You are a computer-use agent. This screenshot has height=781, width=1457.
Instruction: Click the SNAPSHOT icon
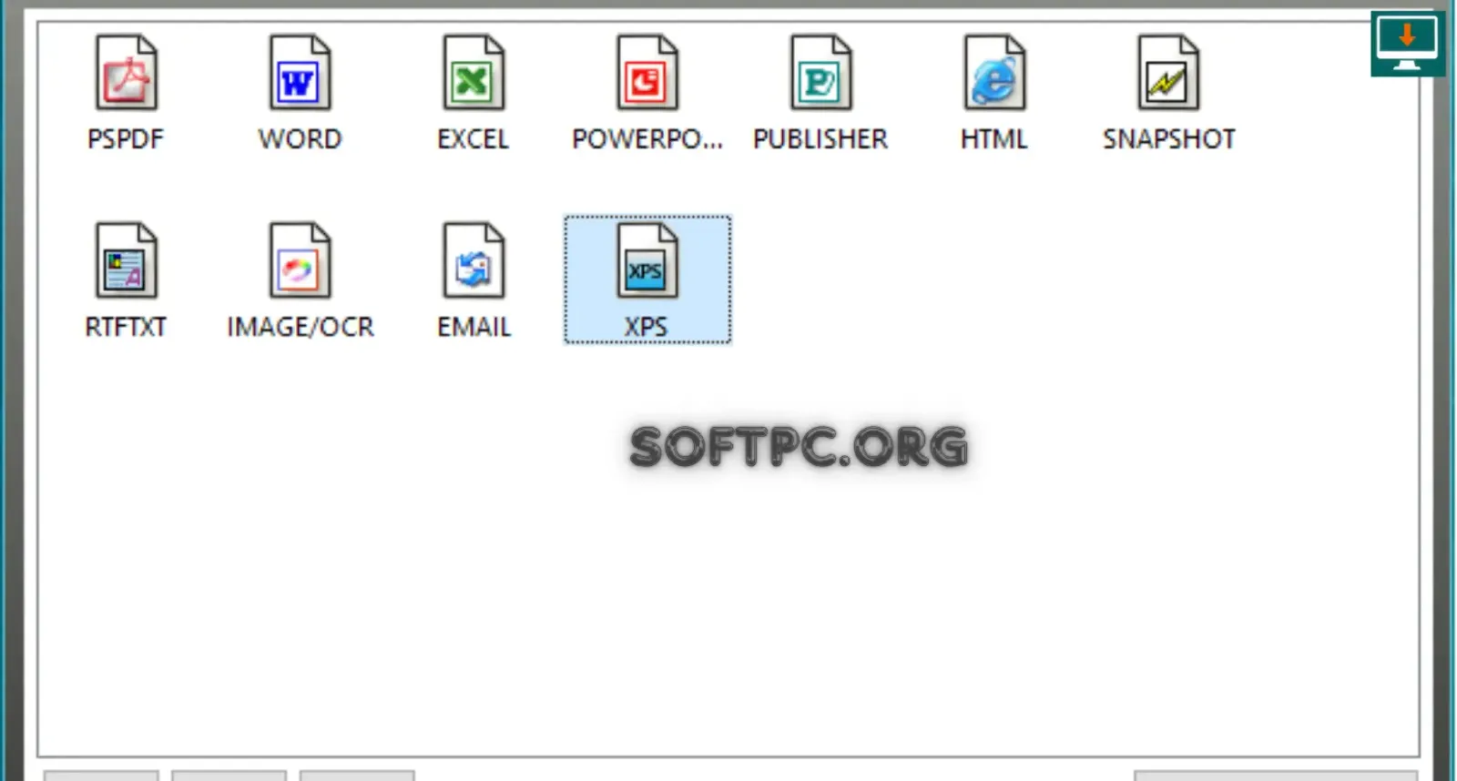click(1168, 74)
